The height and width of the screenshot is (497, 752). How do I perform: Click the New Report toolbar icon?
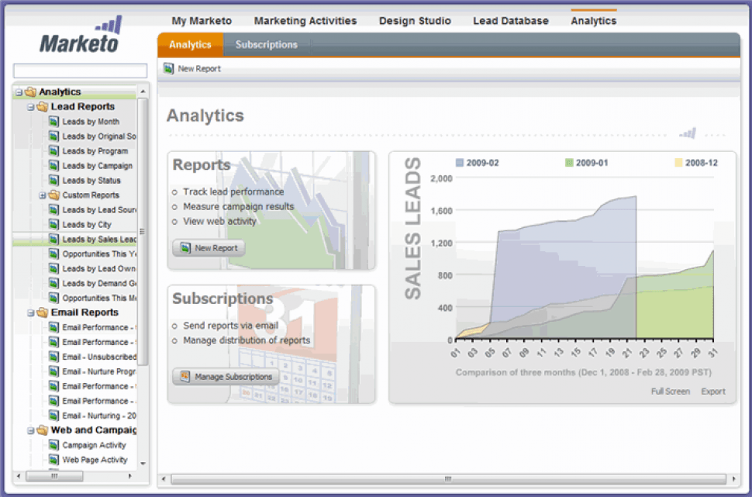pyautogui.click(x=168, y=68)
